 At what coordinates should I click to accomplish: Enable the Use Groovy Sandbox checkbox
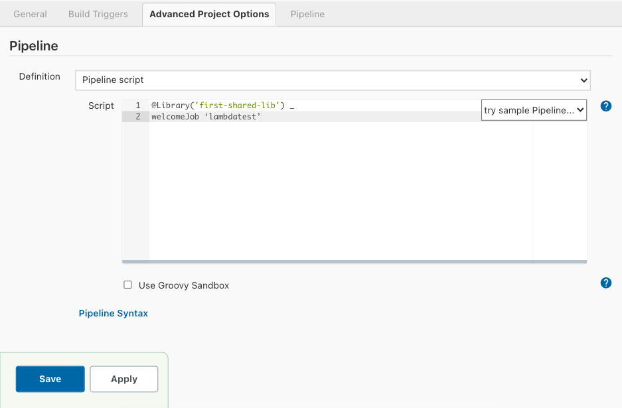[x=127, y=285]
